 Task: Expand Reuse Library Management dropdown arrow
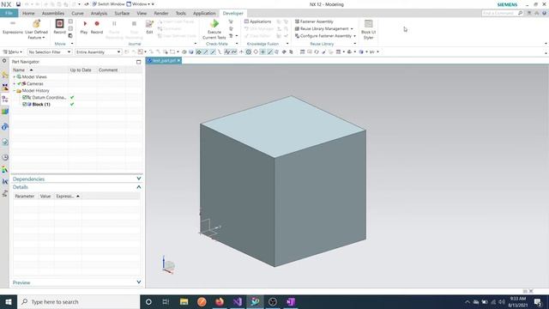click(352, 28)
